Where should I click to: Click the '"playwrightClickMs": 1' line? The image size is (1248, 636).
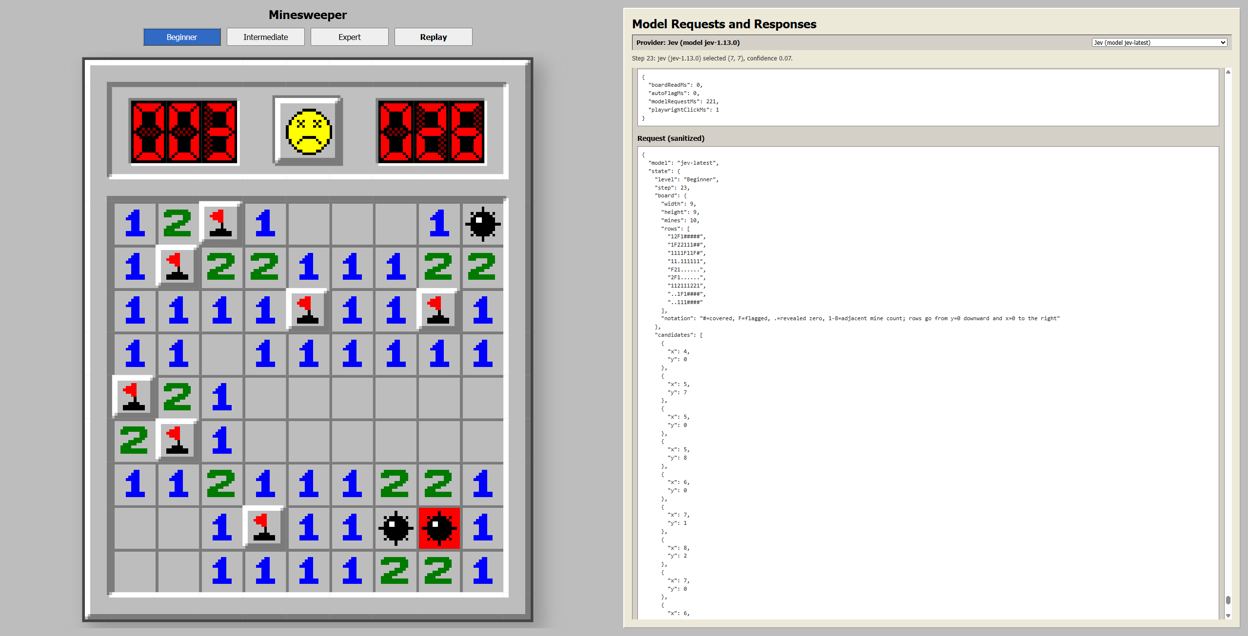point(683,110)
